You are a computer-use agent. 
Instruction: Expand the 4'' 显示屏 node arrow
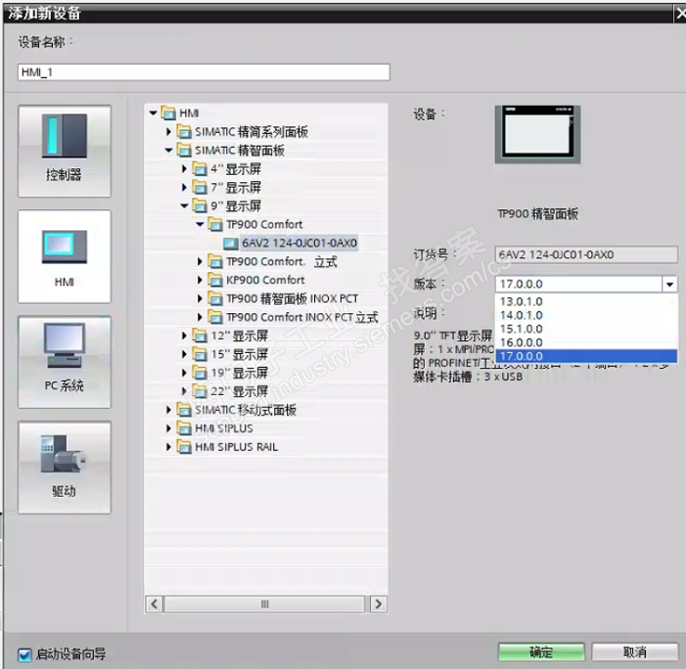185,169
